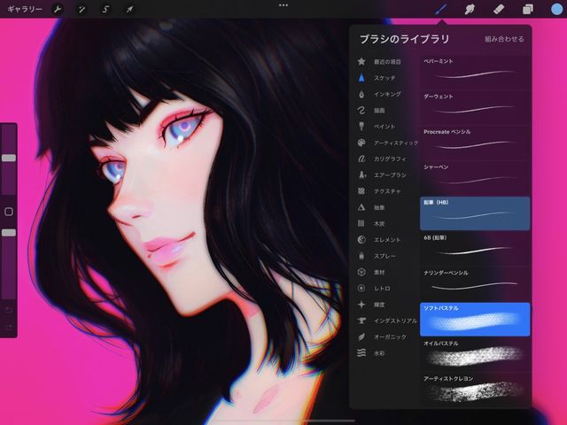Choose the highlighted 鉛筆 (HB) brush

475,213
